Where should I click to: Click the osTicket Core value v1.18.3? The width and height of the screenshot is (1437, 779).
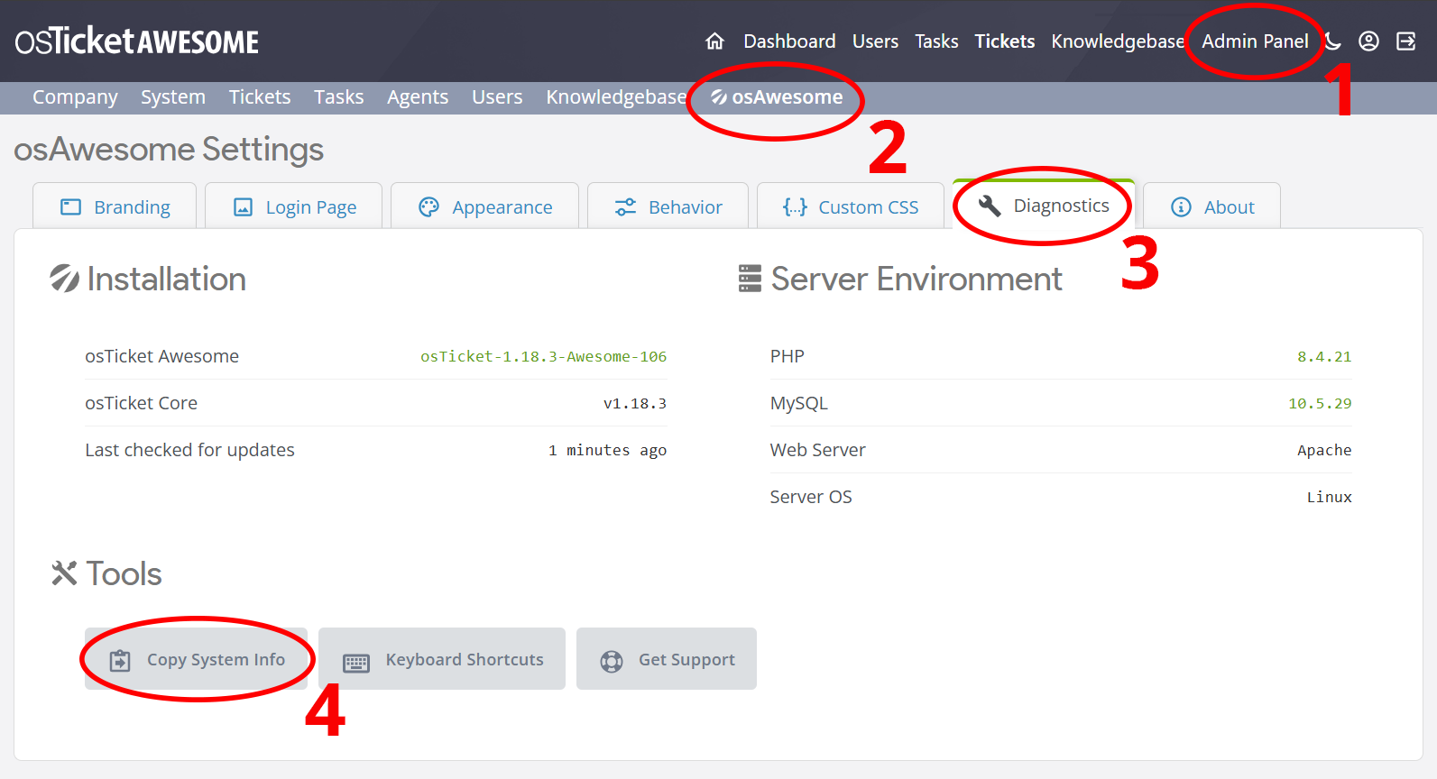point(635,403)
